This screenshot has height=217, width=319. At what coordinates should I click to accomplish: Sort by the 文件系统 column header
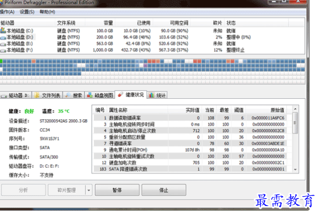point(70,23)
